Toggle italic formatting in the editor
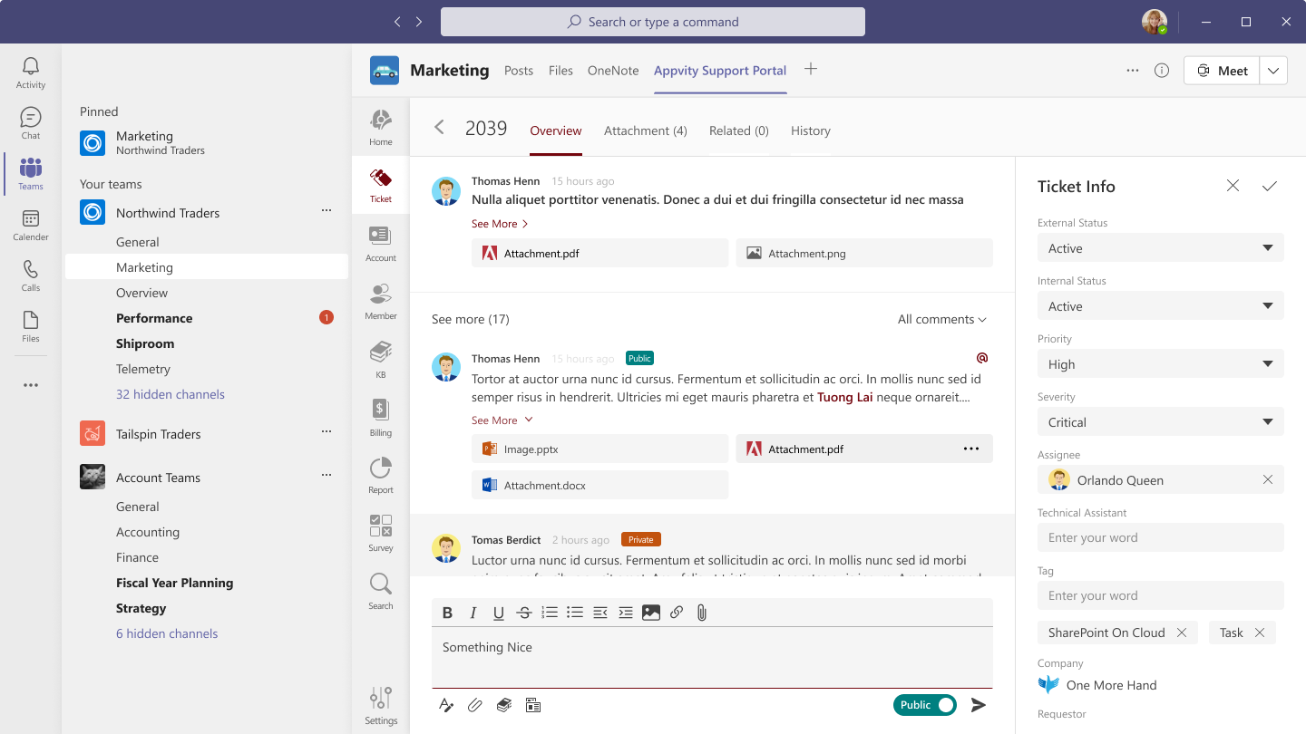This screenshot has height=734, width=1306. click(x=473, y=613)
